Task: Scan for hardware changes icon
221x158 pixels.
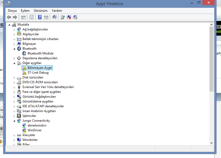Action: pyautogui.click(x=54, y=17)
